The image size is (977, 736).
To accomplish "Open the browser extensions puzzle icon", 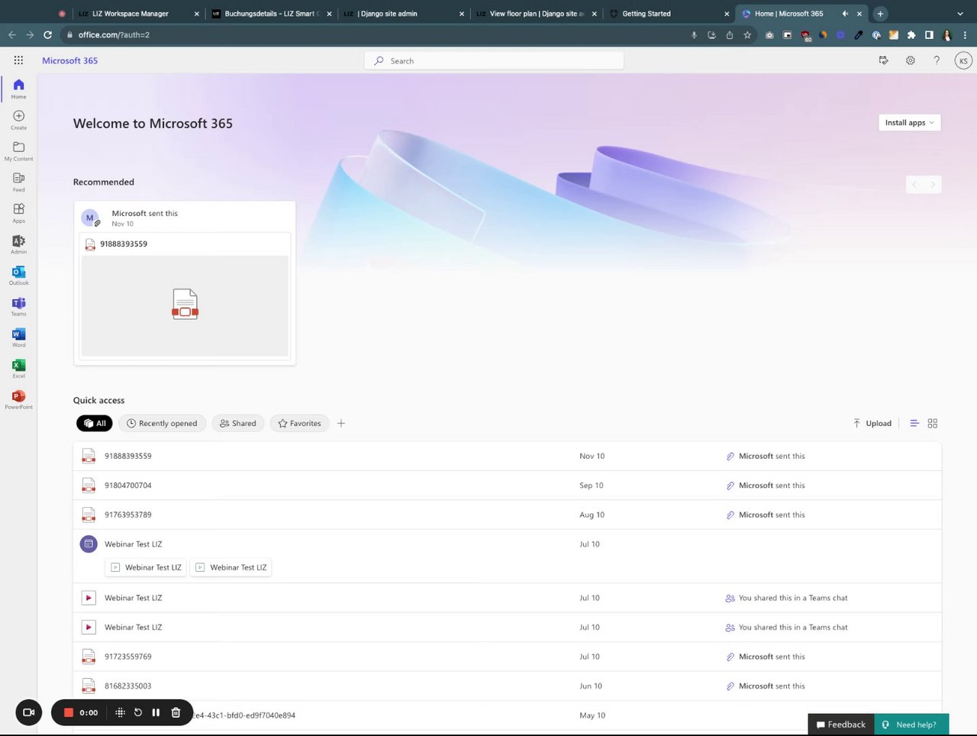I will 911,34.
